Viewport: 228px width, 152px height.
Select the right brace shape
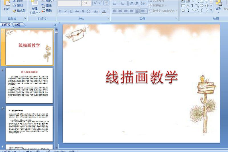pos(207,10)
